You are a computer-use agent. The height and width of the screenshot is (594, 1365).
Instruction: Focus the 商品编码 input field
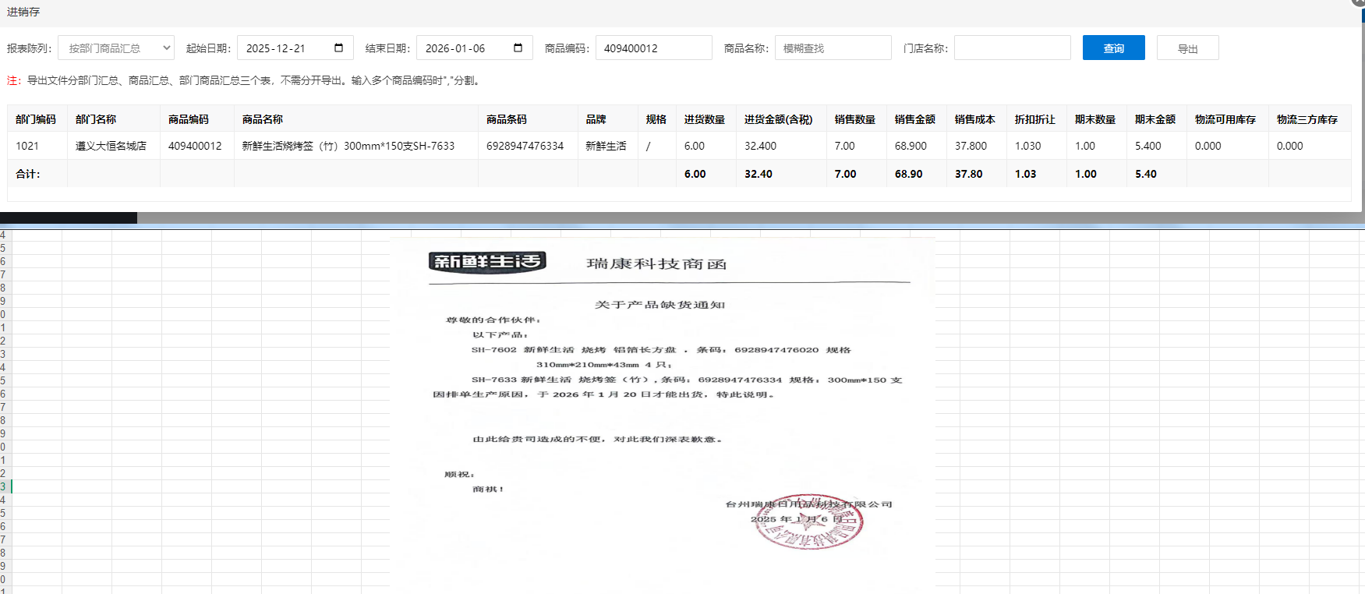click(653, 48)
